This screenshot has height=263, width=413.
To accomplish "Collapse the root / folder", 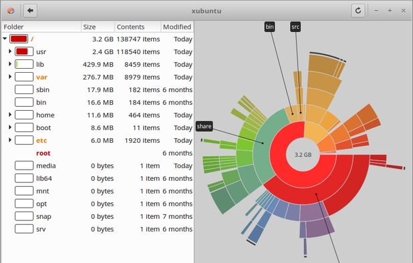I will (5, 39).
